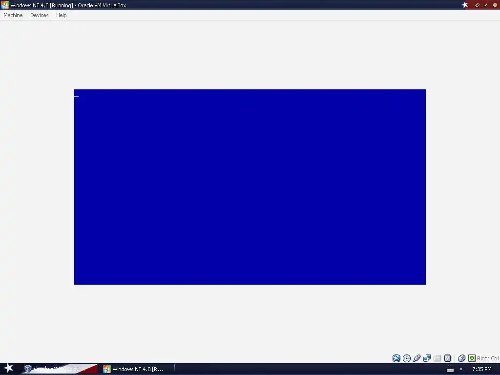Click the mouse integration status icon

pos(461,358)
